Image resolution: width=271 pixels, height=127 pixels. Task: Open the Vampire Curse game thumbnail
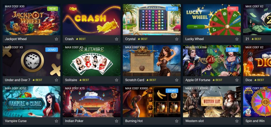pyautogui.click(x=31, y=102)
